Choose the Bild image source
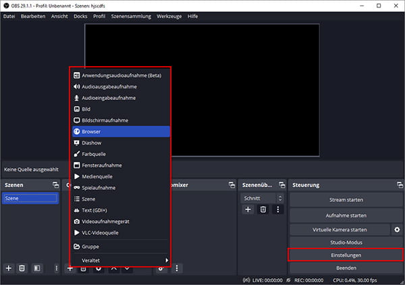The width and height of the screenshot is (405, 285). [x=121, y=109]
